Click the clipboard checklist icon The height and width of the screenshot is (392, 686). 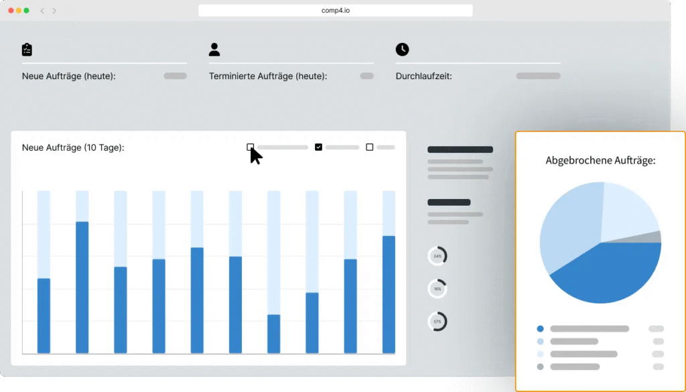pyautogui.click(x=27, y=50)
